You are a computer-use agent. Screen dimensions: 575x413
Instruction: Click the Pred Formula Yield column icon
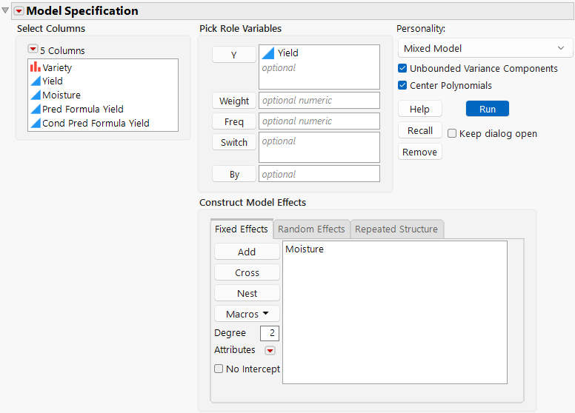coord(36,110)
